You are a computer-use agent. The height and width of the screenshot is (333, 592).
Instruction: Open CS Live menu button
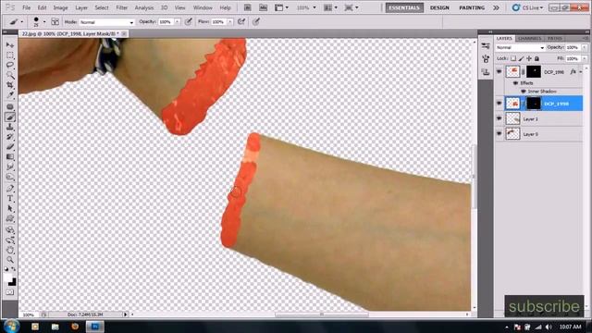coord(527,7)
